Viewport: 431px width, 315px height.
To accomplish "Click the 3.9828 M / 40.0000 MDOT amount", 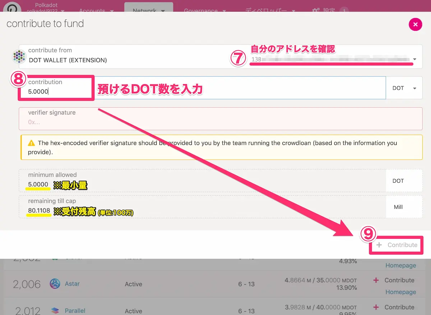I will point(321,307).
